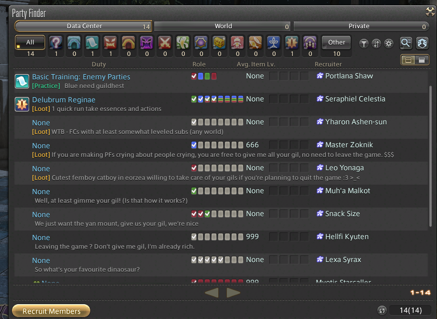The height and width of the screenshot is (319, 437).
Task: Open the sort order arrows icon
Action: (x=376, y=44)
